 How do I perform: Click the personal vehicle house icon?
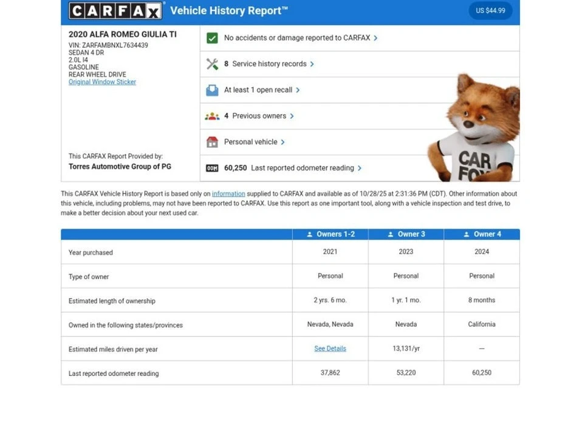click(x=212, y=142)
